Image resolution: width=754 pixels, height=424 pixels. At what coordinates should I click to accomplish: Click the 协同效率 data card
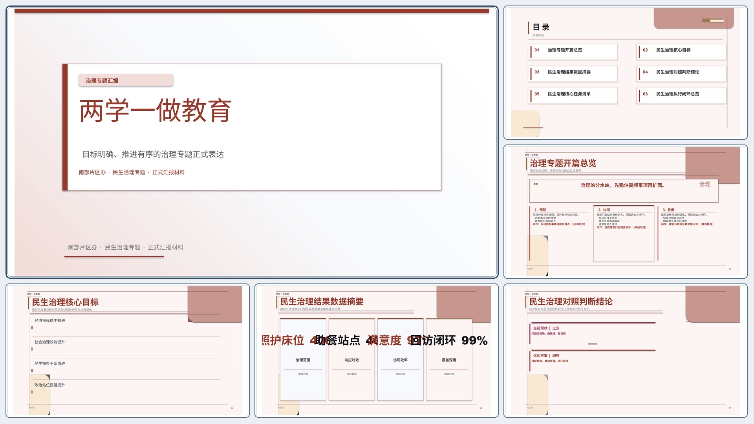(401, 360)
